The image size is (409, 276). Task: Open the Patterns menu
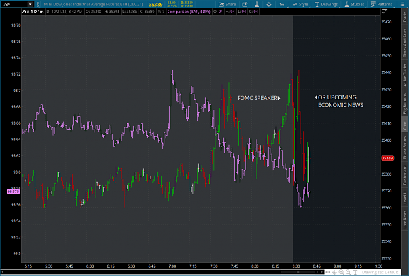[382, 4]
